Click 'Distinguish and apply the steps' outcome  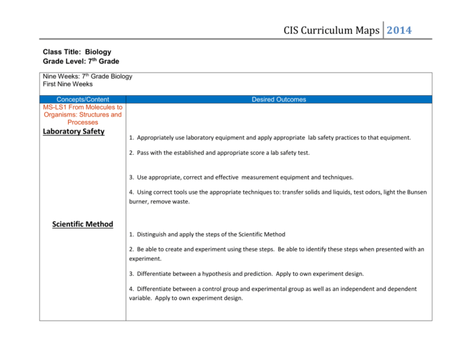207,234
